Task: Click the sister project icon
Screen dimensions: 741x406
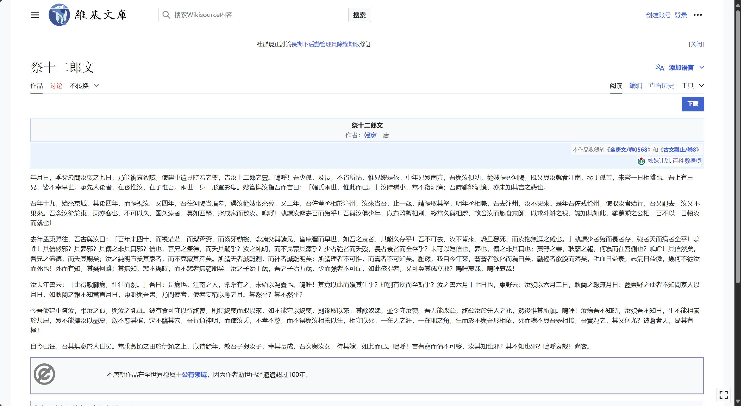Action: pyautogui.click(x=641, y=161)
